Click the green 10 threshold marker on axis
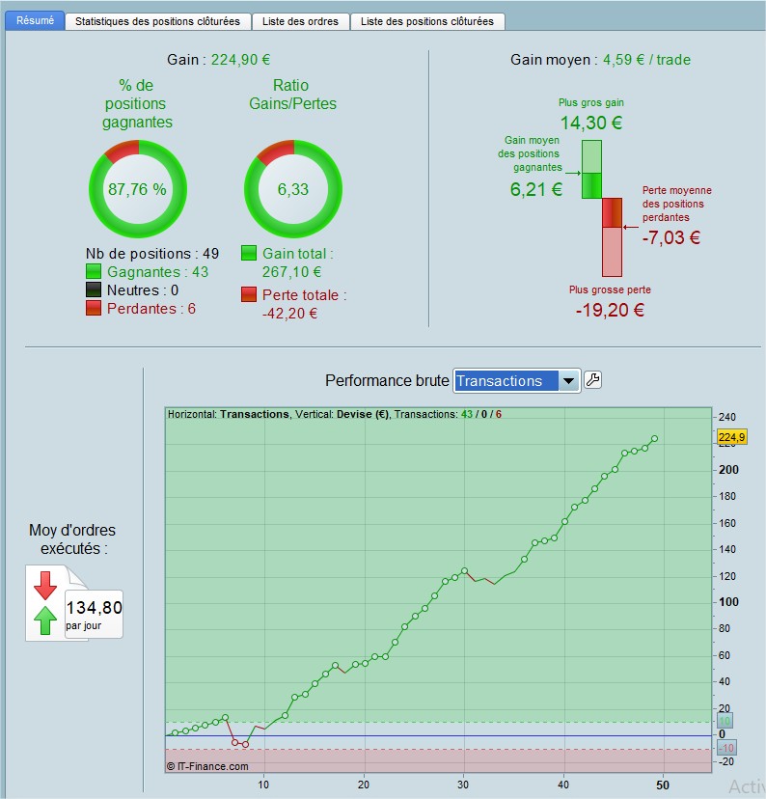Screen dimensions: 766x799 [x=725, y=721]
